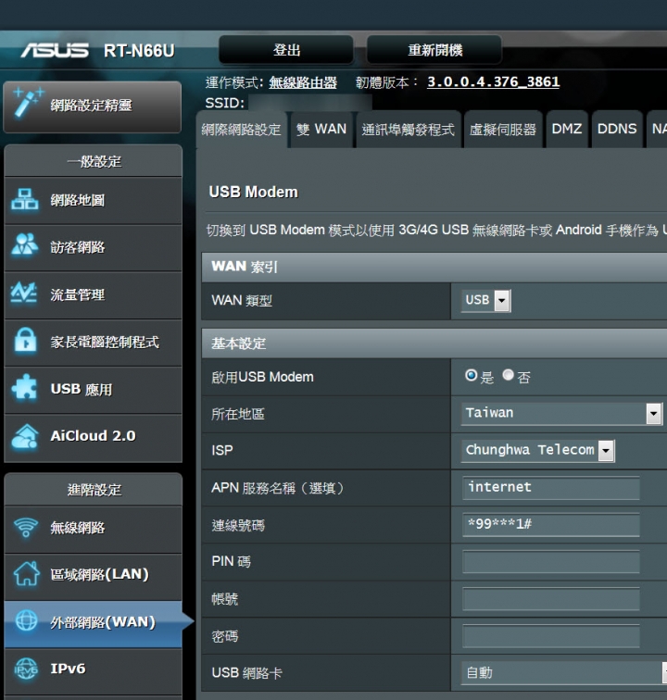Open 網路地圖 menu item
This screenshot has height=700, width=667.
[93, 200]
